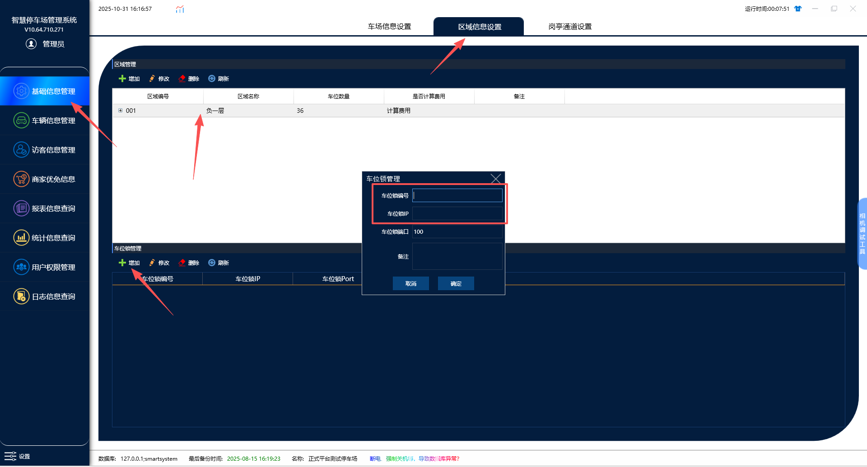This screenshot has width=867, height=467.
Task: Open 报表信息查询 in the sidebar
Action: pyautogui.click(x=44, y=208)
